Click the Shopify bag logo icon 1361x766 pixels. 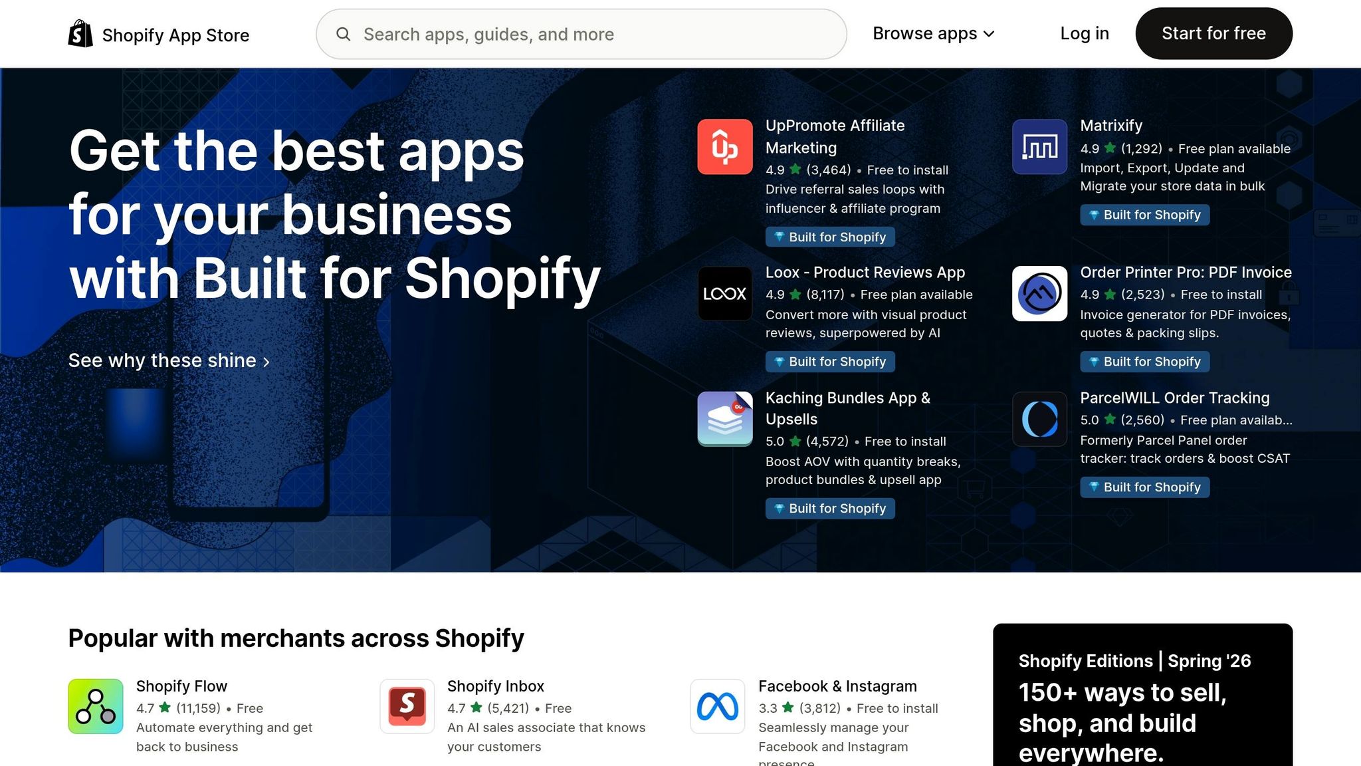[80, 33]
